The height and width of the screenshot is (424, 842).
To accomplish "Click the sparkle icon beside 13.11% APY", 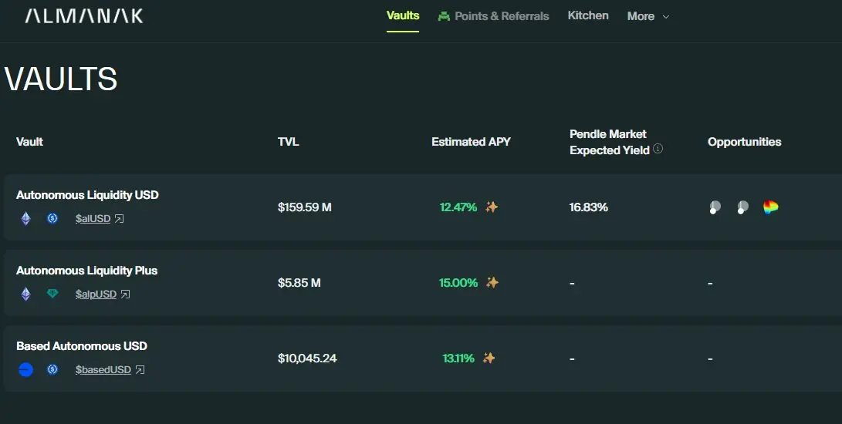I will pos(489,358).
